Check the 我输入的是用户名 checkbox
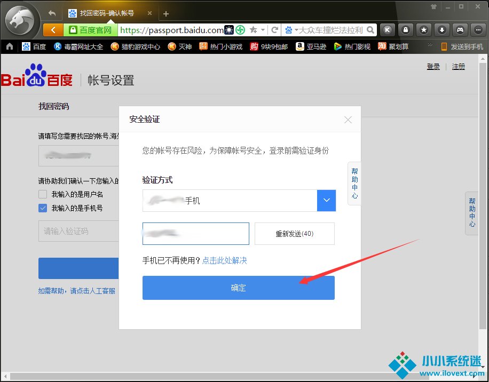489x382 pixels. [43, 194]
